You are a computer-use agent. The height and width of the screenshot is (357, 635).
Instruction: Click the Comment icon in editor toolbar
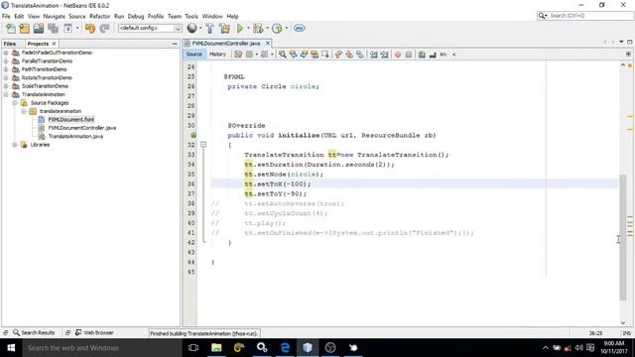[x=422, y=55]
